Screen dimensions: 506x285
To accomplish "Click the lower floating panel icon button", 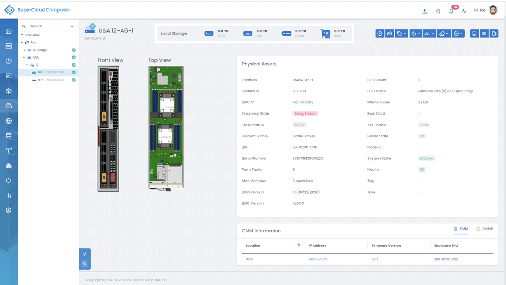I will [x=84, y=264].
